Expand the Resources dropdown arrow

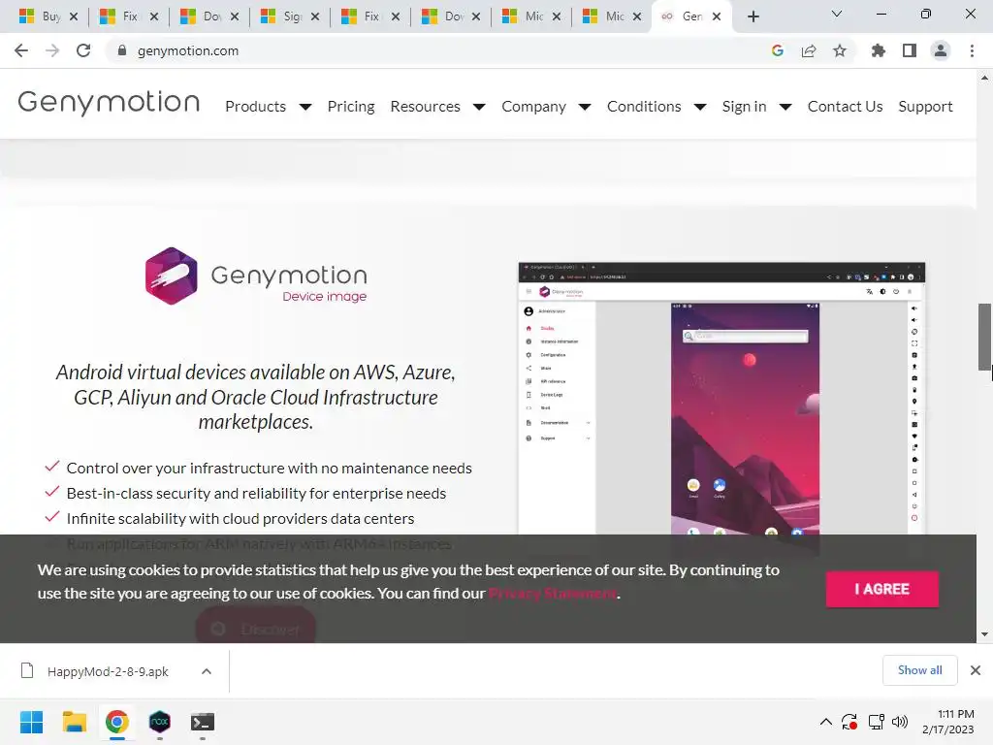[479, 107]
